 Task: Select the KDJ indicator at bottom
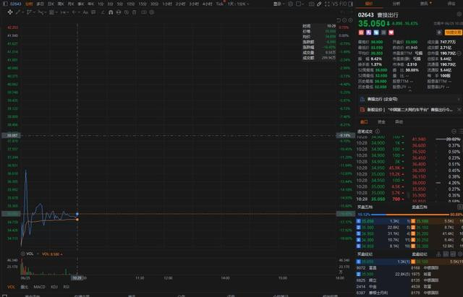pos(54,287)
